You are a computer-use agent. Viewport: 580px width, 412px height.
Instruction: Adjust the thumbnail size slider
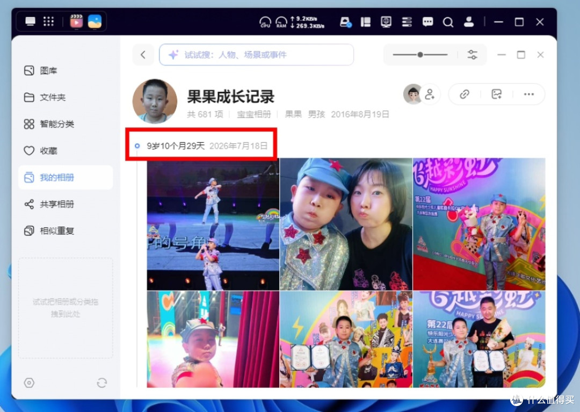pos(420,55)
